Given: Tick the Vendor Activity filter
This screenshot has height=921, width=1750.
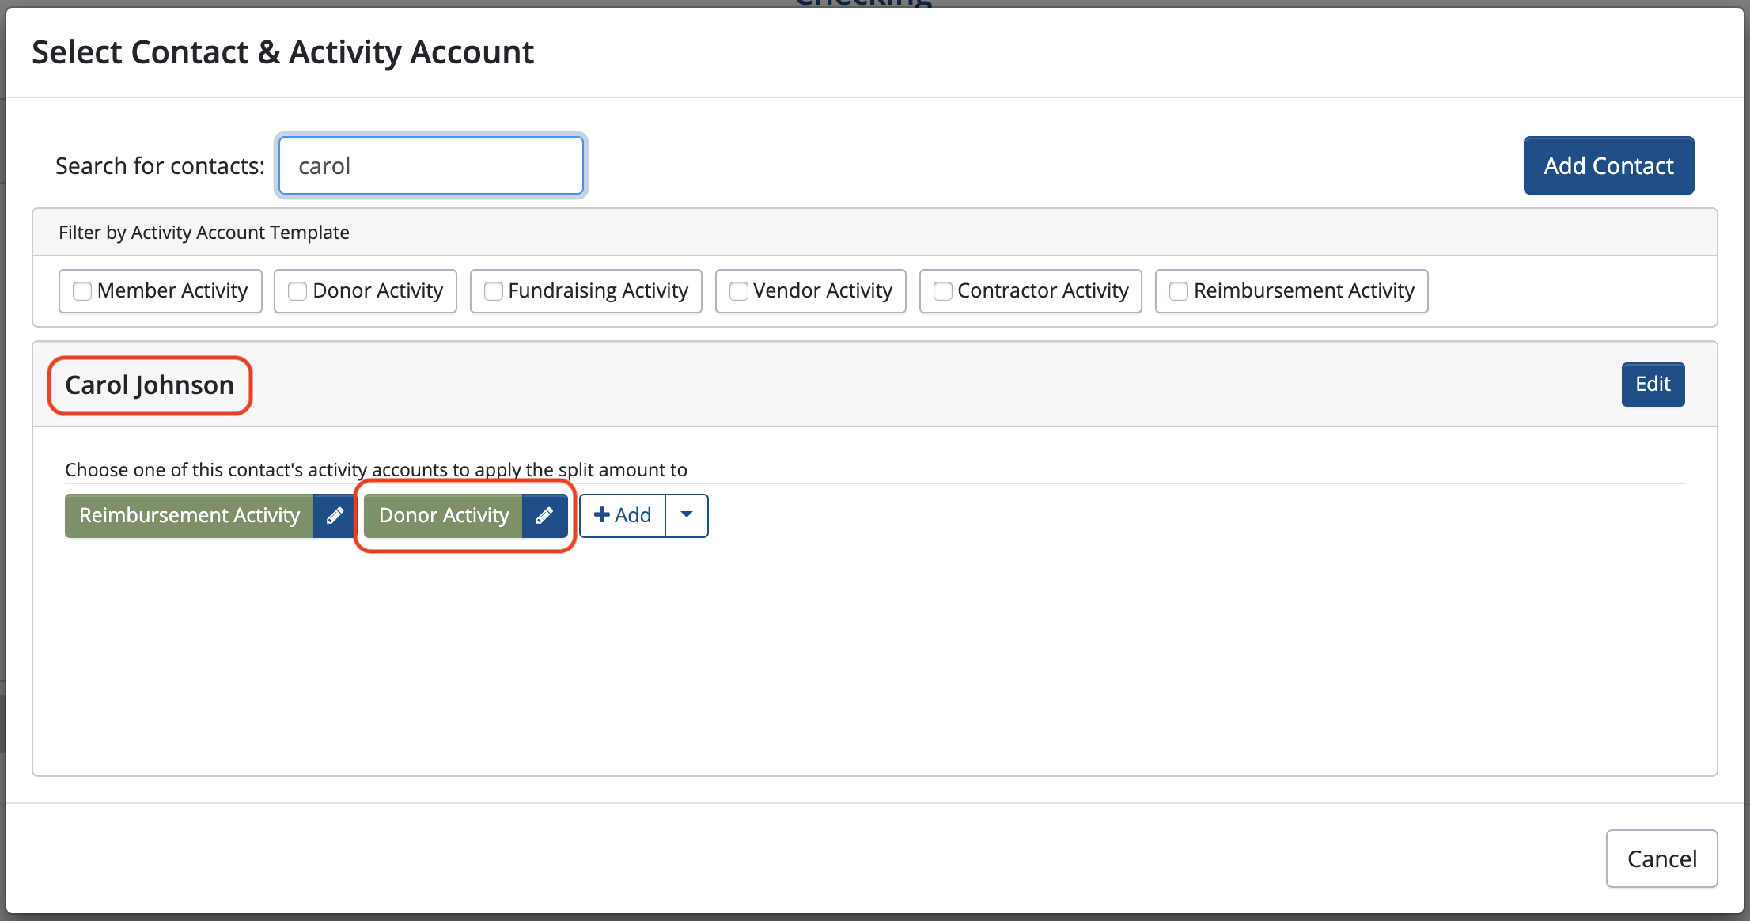Looking at the screenshot, I should coord(739,291).
